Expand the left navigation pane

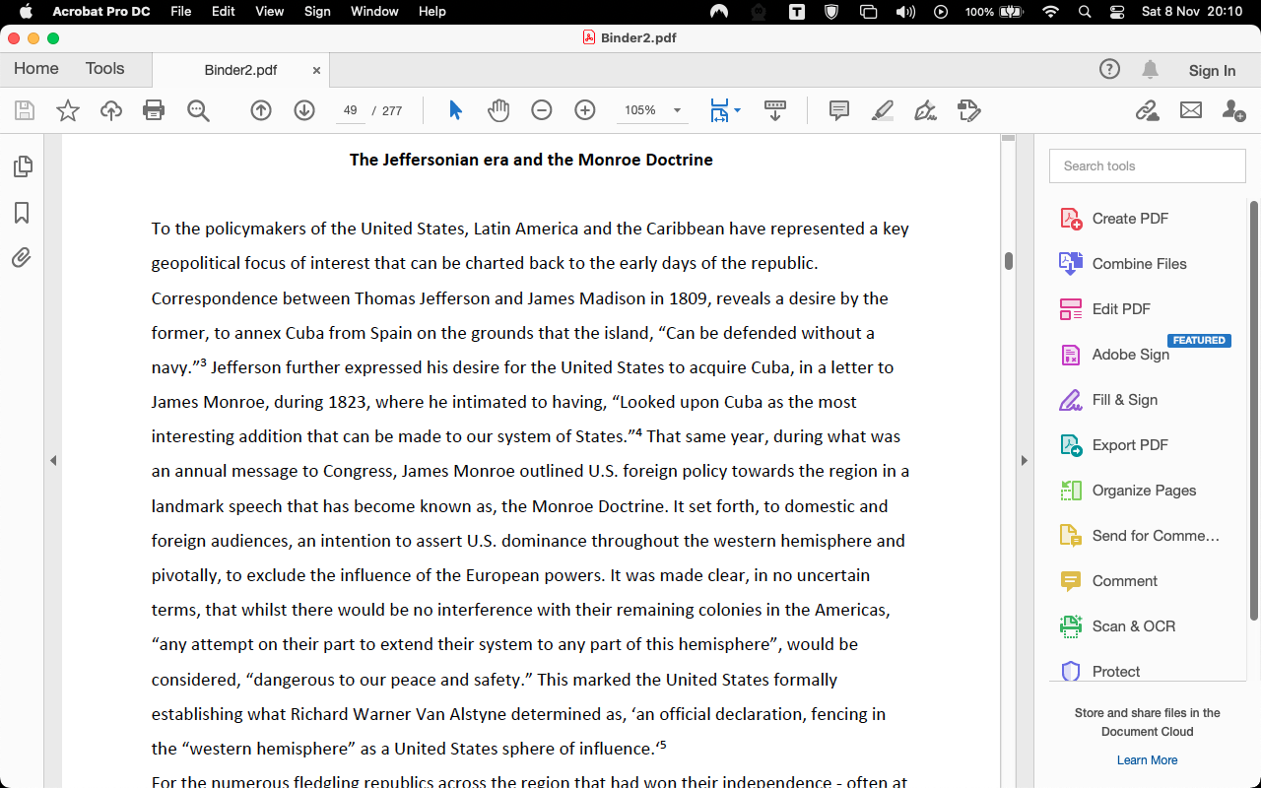[53, 460]
